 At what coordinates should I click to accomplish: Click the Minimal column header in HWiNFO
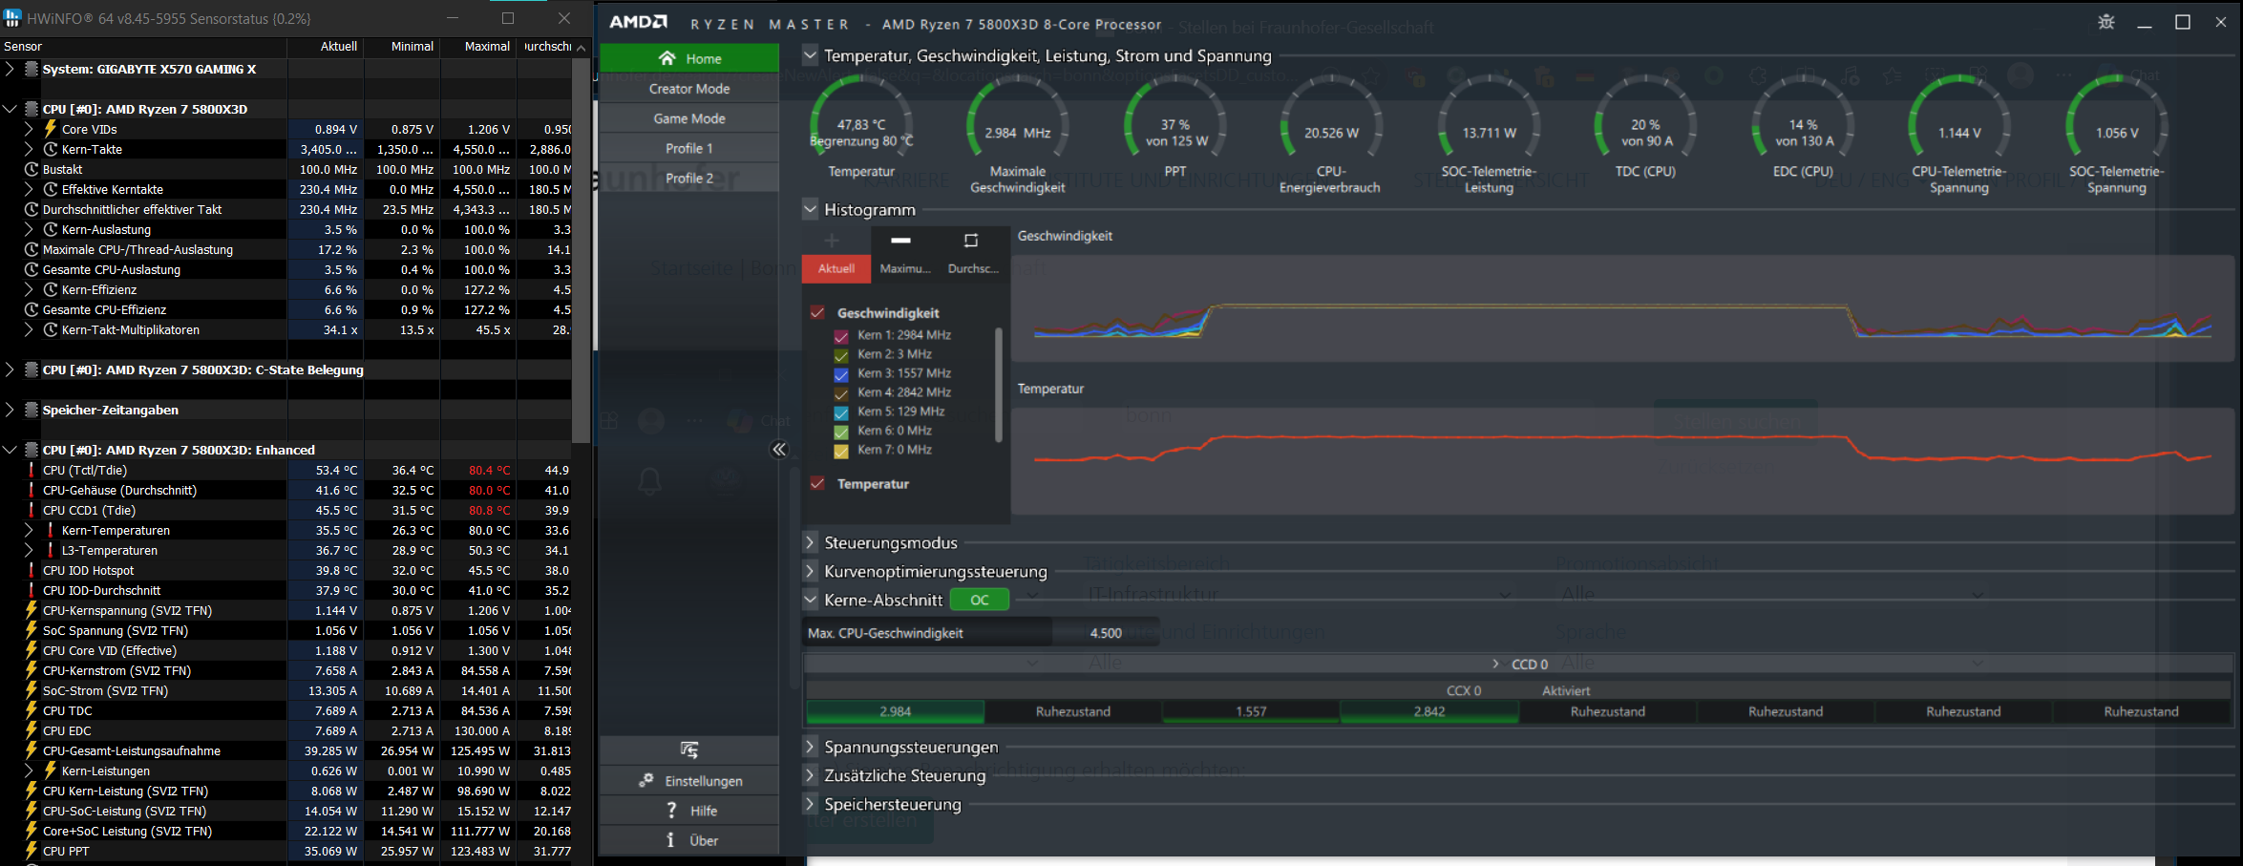pyautogui.click(x=402, y=46)
